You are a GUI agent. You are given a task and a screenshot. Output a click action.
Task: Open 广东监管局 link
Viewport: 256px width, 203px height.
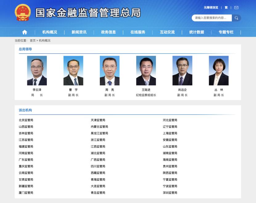[x=26, y=160]
